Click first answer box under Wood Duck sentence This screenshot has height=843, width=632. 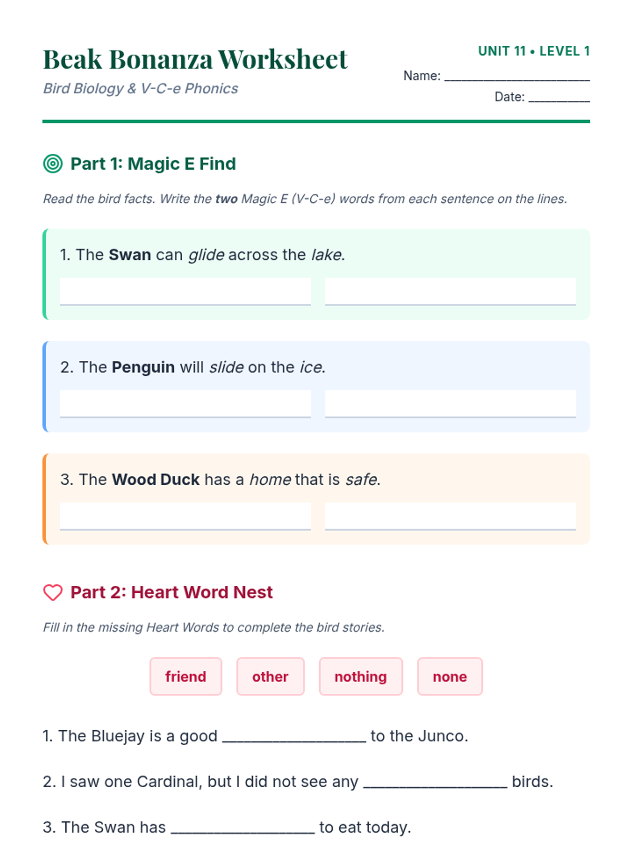point(185,516)
